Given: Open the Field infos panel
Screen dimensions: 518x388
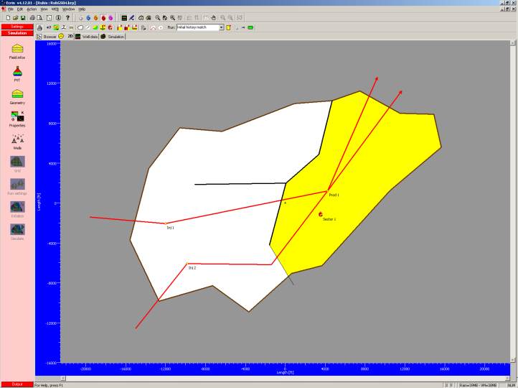Looking at the screenshot, I should [x=17, y=49].
